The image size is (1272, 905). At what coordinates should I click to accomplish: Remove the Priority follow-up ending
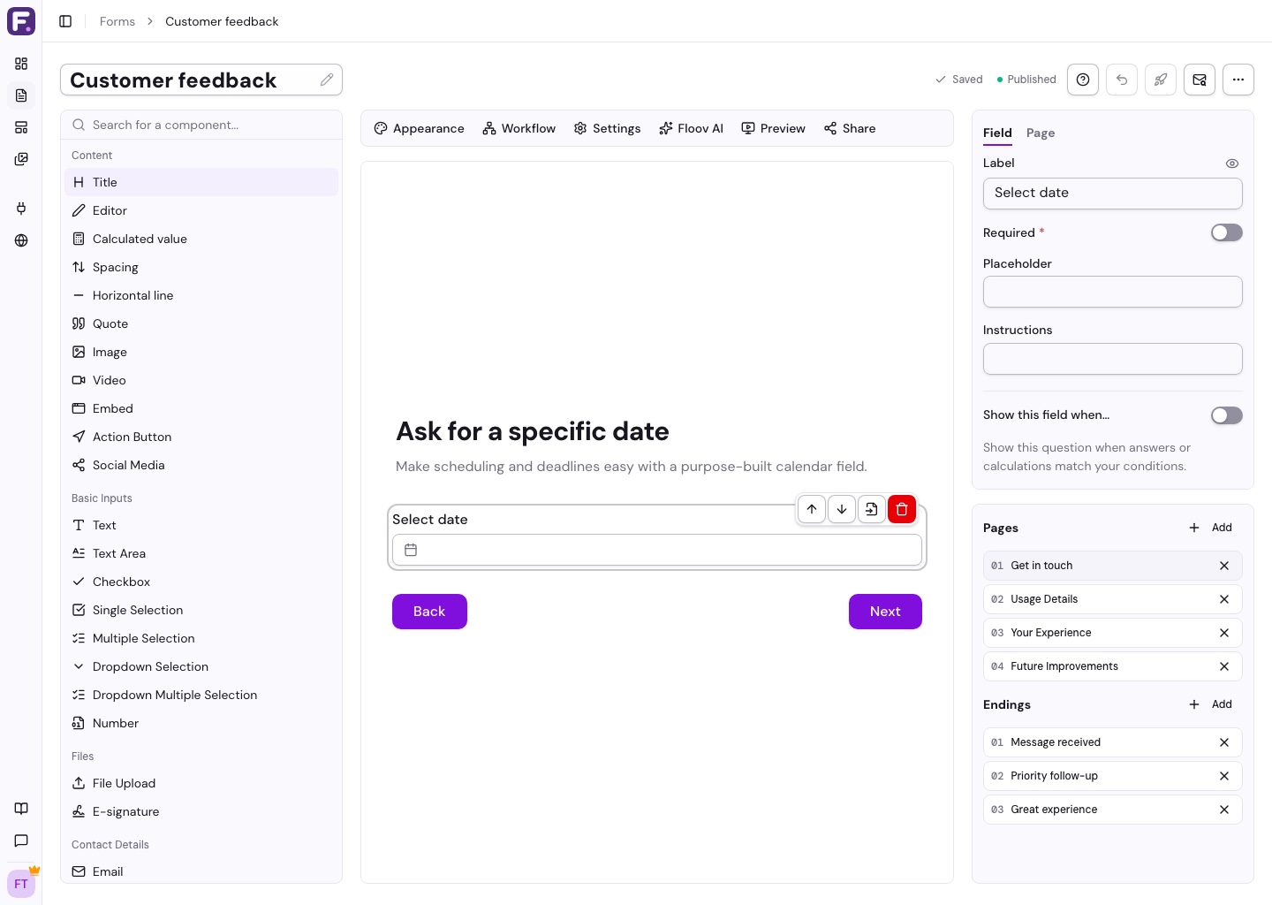pyautogui.click(x=1224, y=776)
